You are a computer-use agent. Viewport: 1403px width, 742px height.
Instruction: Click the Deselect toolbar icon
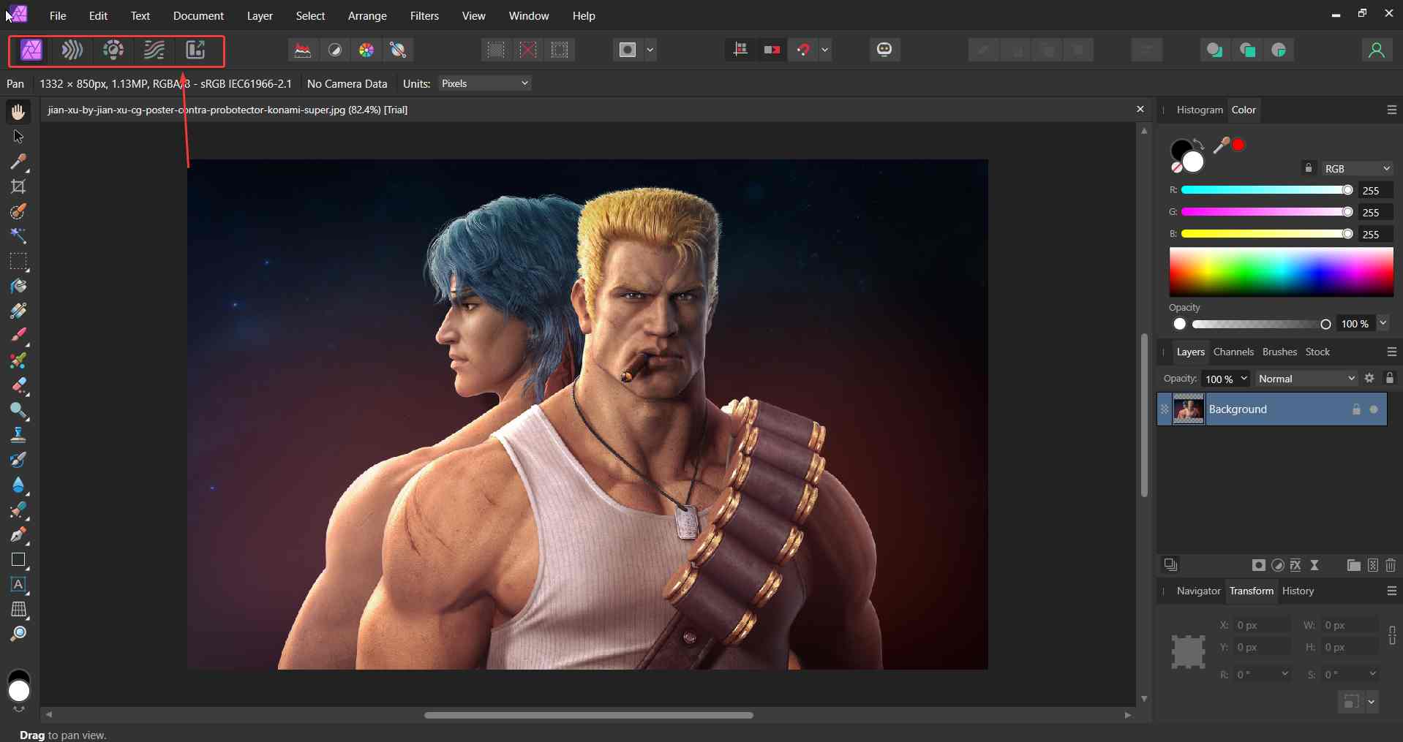pos(528,50)
